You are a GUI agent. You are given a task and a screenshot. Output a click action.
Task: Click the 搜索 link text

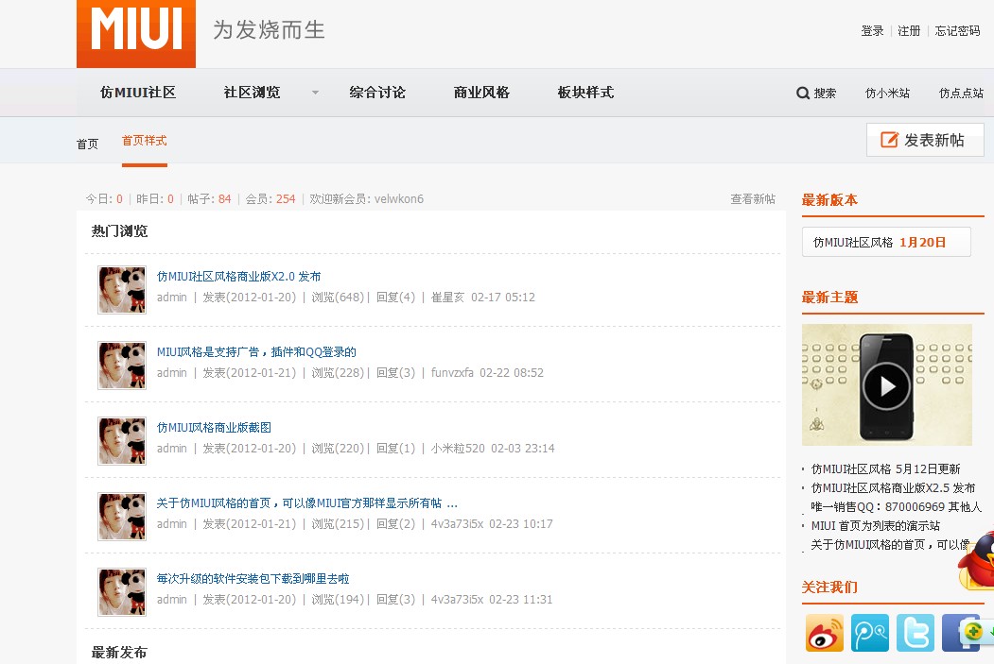point(825,94)
